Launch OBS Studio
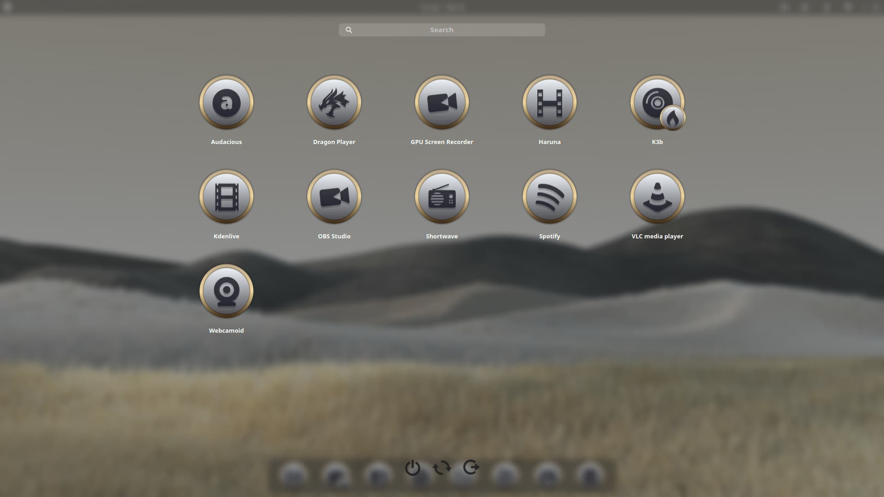The height and width of the screenshot is (497, 884). click(x=334, y=197)
